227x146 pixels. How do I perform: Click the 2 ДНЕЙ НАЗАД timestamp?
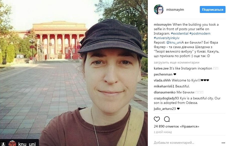point(163,132)
